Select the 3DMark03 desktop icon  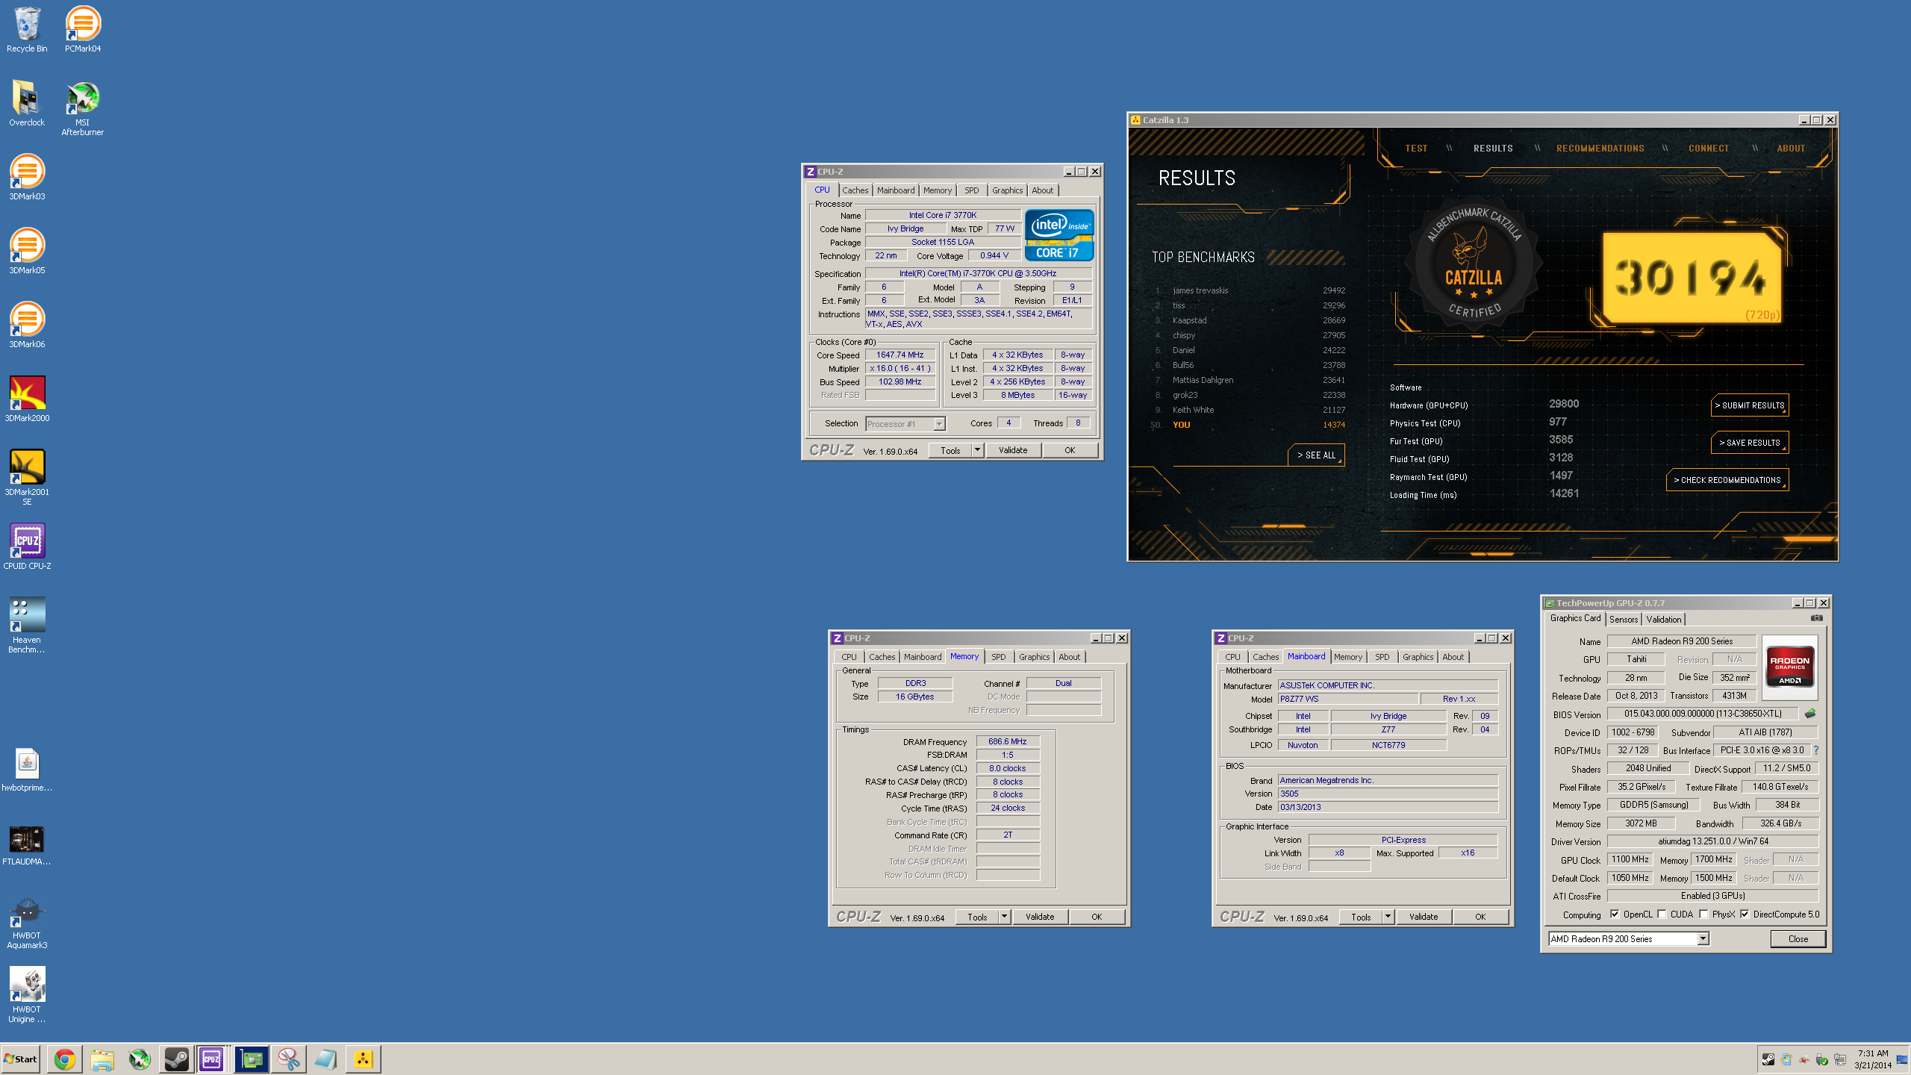point(27,178)
